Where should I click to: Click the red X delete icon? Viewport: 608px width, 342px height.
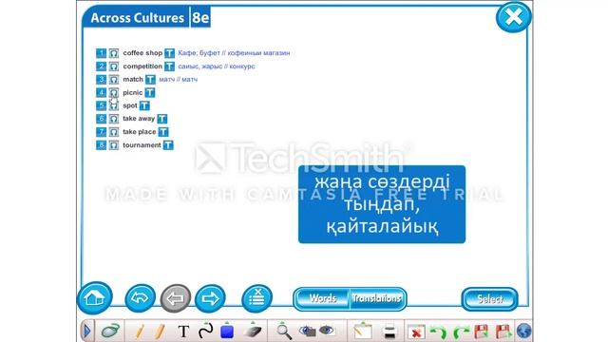pos(416,332)
